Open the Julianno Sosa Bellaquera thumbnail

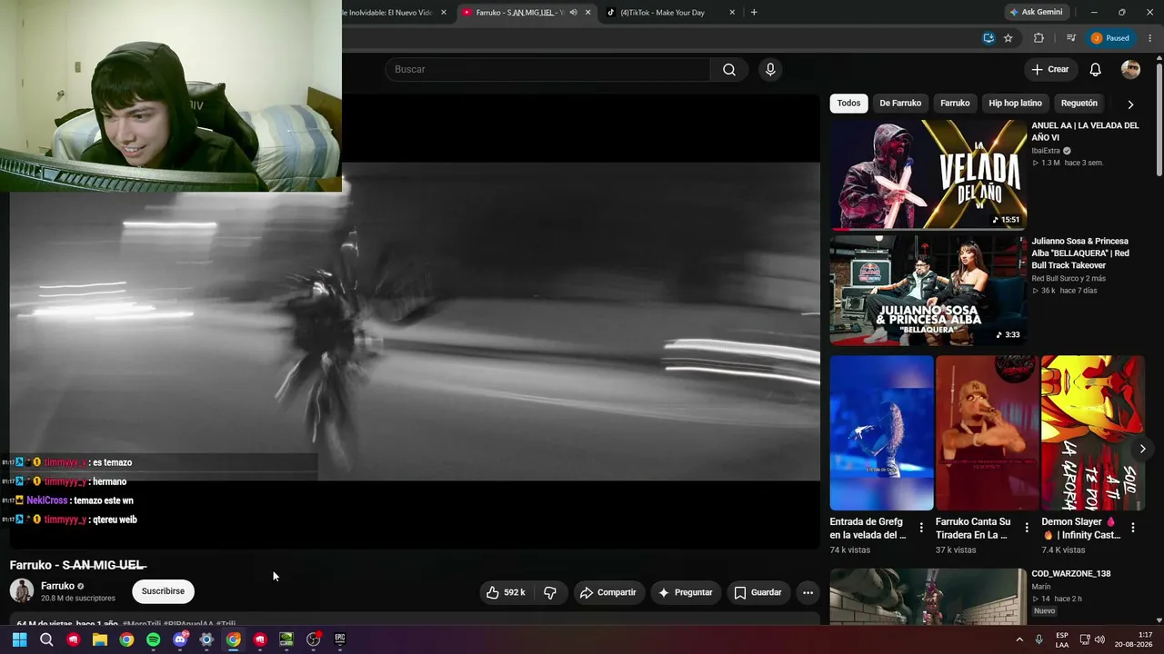coord(928,291)
